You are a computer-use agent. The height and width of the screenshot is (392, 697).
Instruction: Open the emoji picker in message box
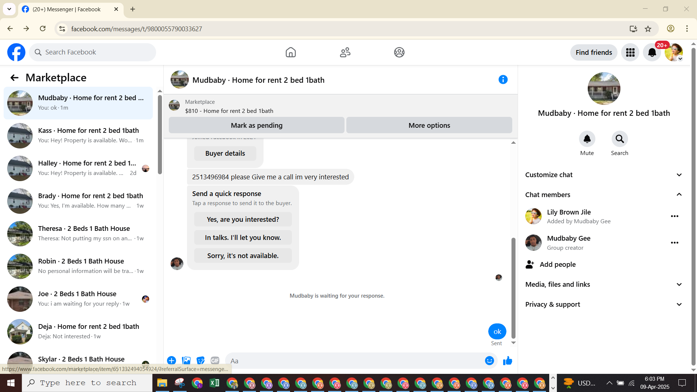(489, 360)
